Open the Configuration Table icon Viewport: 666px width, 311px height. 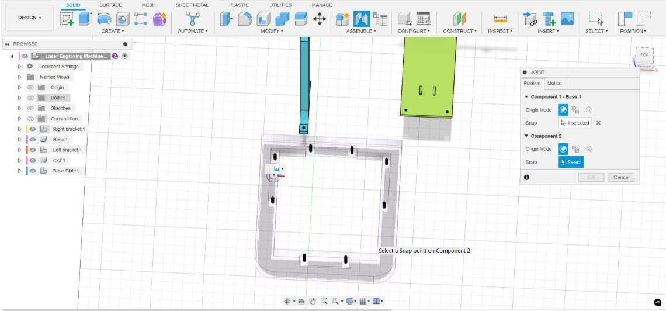pyautogui.click(x=423, y=19)
